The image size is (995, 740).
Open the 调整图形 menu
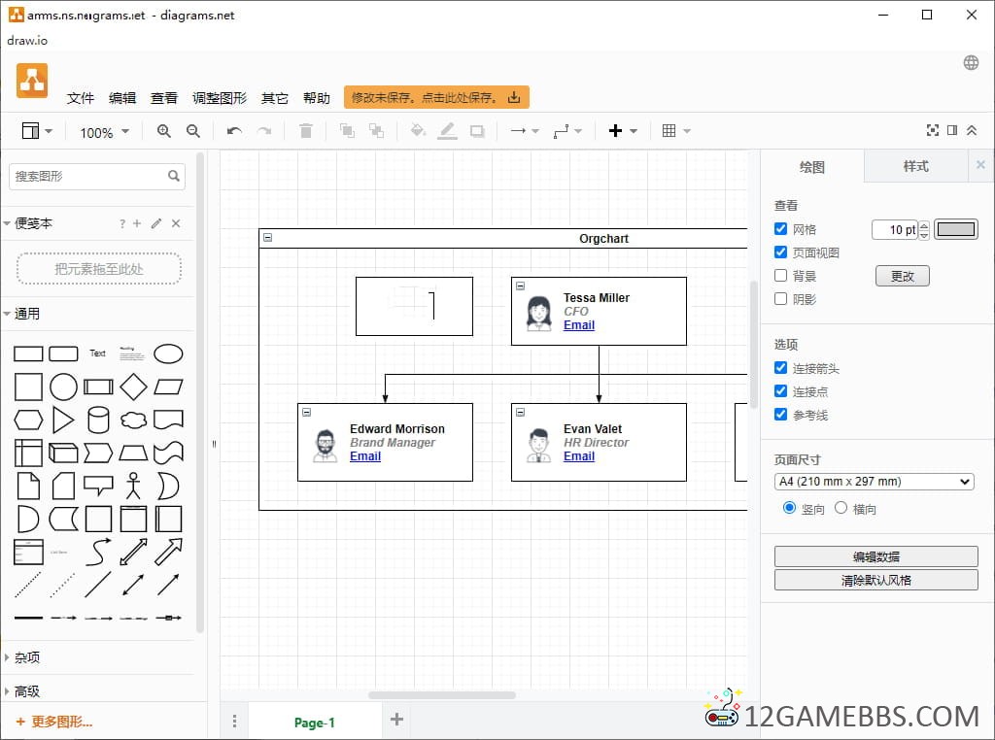tap(220, 98)
